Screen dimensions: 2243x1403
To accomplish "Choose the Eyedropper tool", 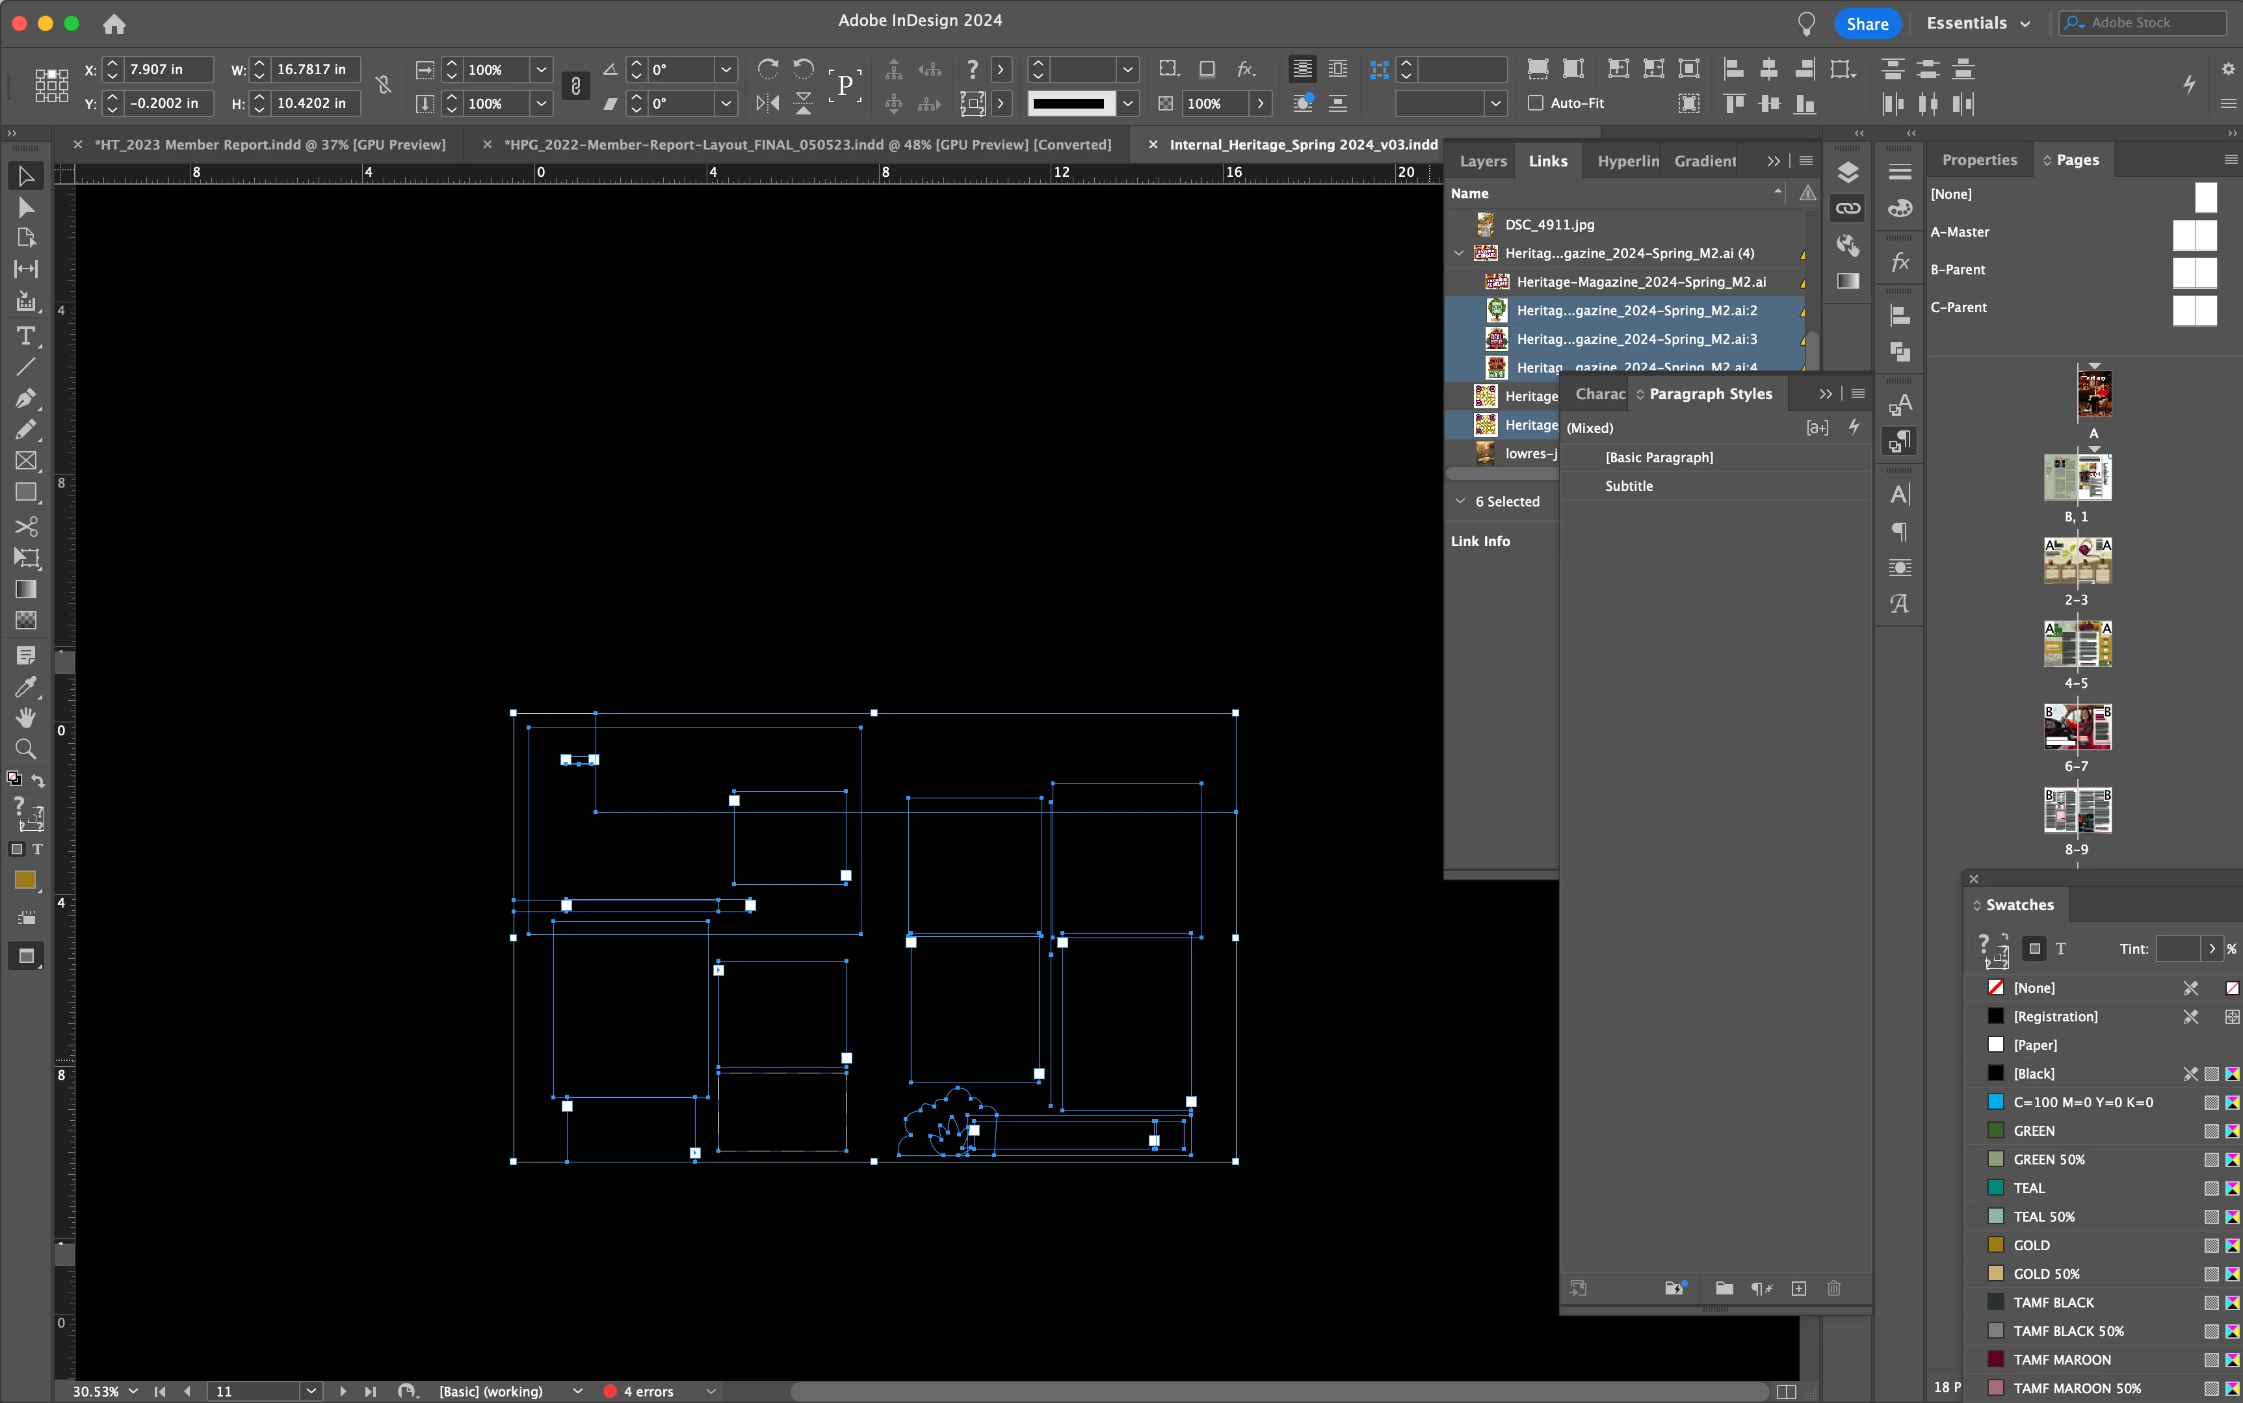I will [26, 687].
